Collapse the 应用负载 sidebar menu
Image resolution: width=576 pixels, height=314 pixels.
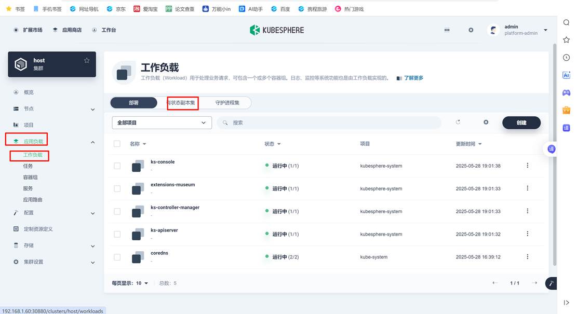click(92, 142)
